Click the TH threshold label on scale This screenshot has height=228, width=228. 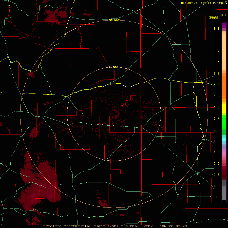click(218, 197)
